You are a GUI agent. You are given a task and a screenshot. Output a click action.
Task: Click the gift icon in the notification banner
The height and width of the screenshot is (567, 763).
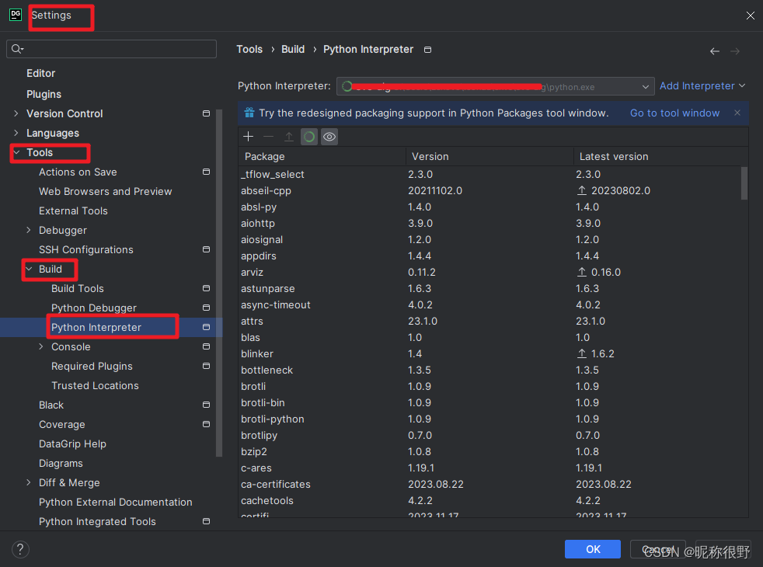click(x=249, y=113)
